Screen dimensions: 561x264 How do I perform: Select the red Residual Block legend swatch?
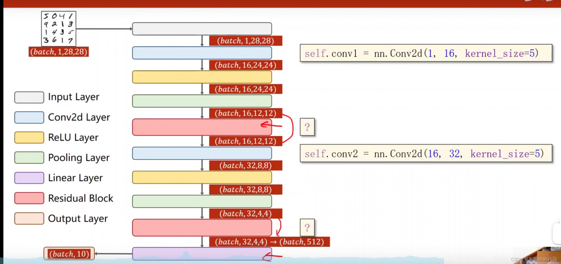29,198
